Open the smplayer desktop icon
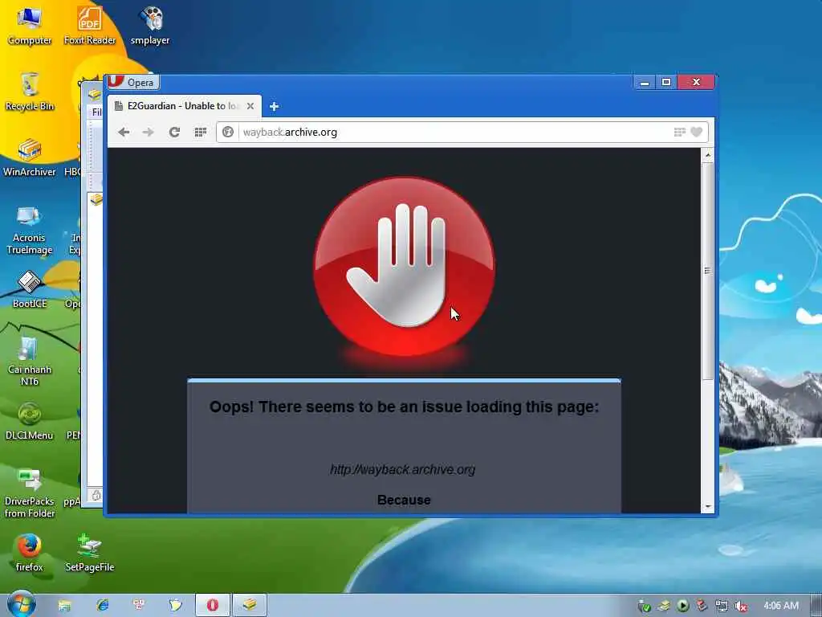Viewport: 822px width, 617px height. [x=150, y=27]
